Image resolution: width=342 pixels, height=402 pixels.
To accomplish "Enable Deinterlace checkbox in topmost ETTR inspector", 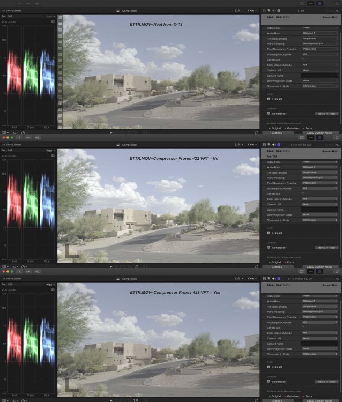I will tap(303, 59).
